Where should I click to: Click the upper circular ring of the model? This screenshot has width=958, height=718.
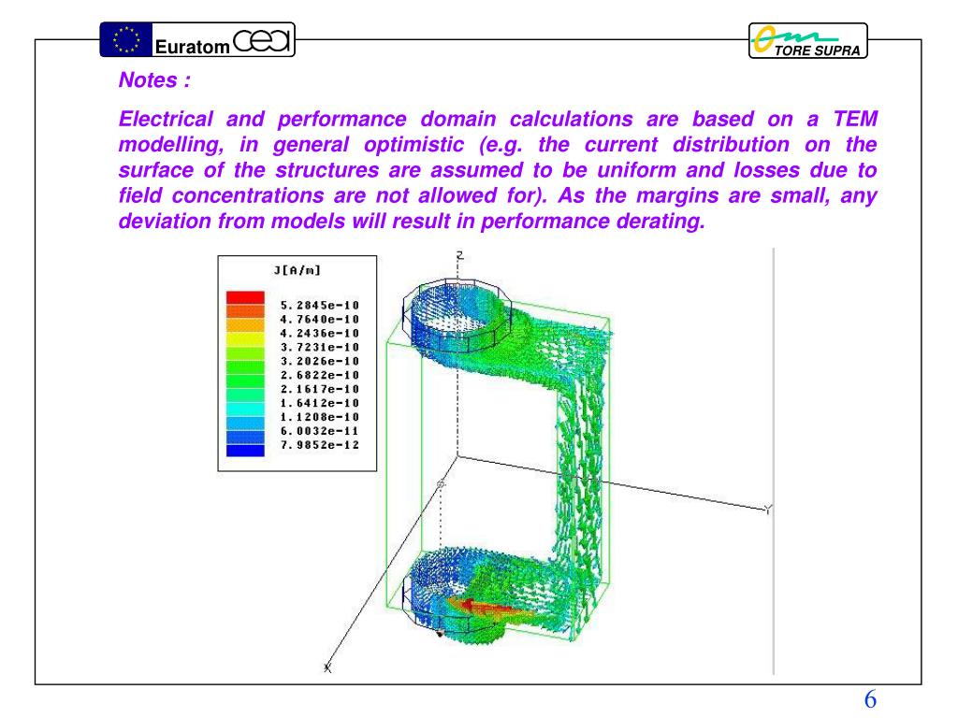click(457, 316)
